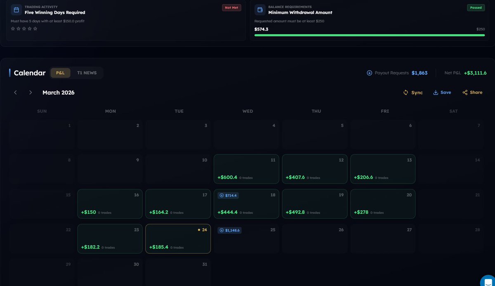This screenshot has width=495, height=286.
Task: Click the March 27 day cell
Action: [x=383, y=239]
